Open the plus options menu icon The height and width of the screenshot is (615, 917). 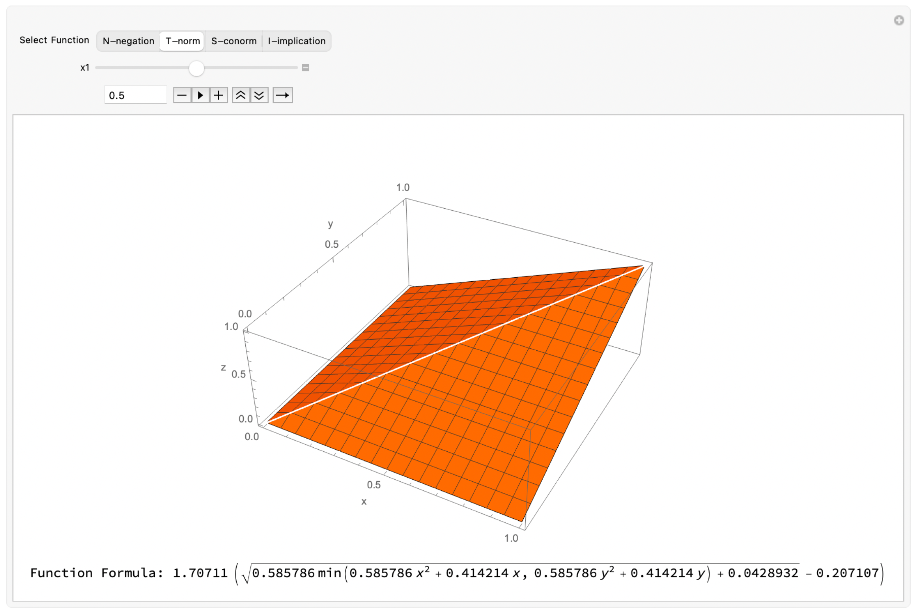tap(898, 21)
